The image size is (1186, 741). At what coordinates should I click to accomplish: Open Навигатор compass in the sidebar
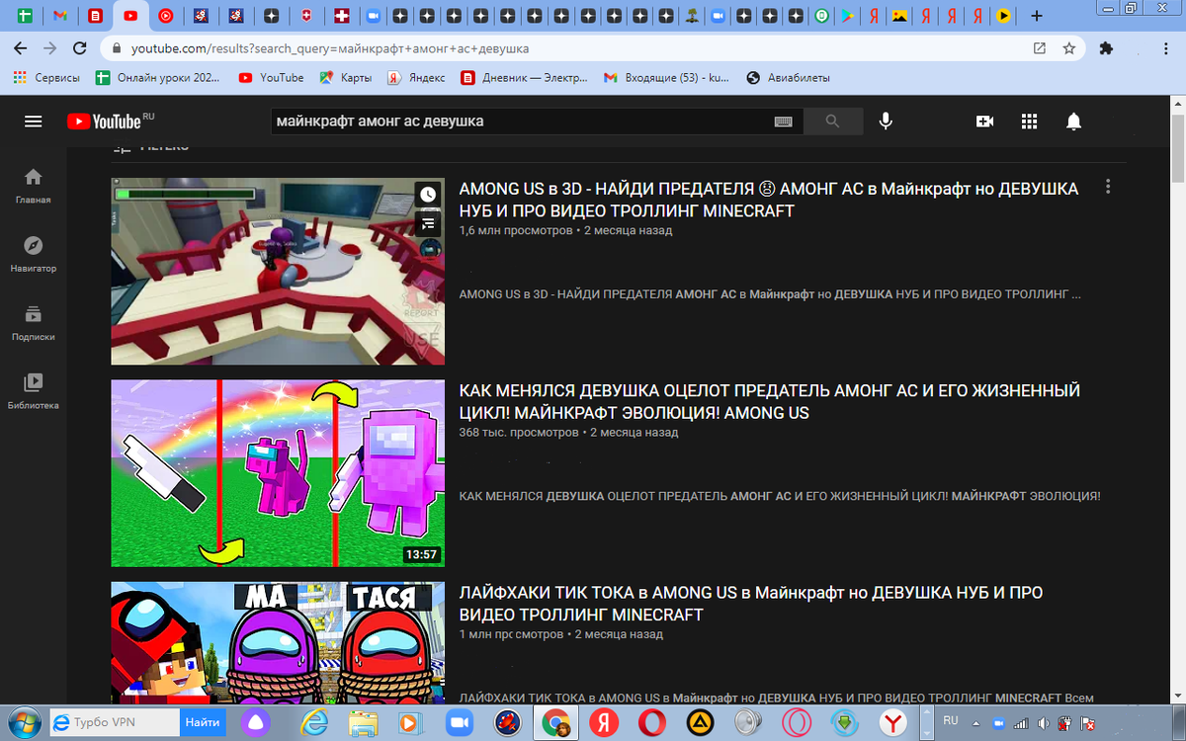tap(34, 254)
